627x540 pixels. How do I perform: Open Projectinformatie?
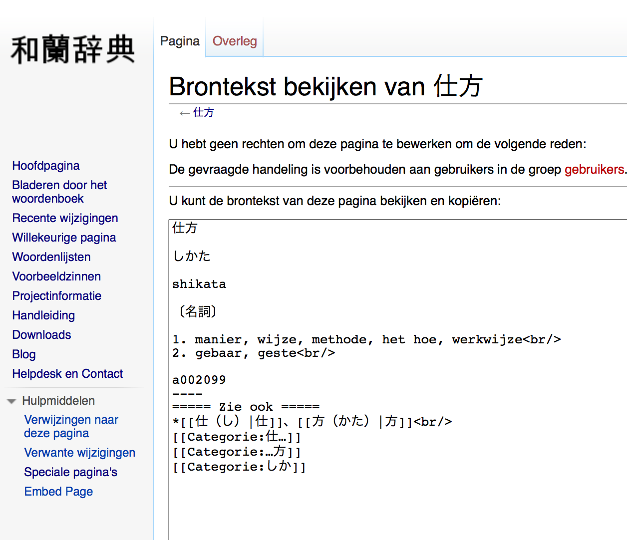point(57,296)
